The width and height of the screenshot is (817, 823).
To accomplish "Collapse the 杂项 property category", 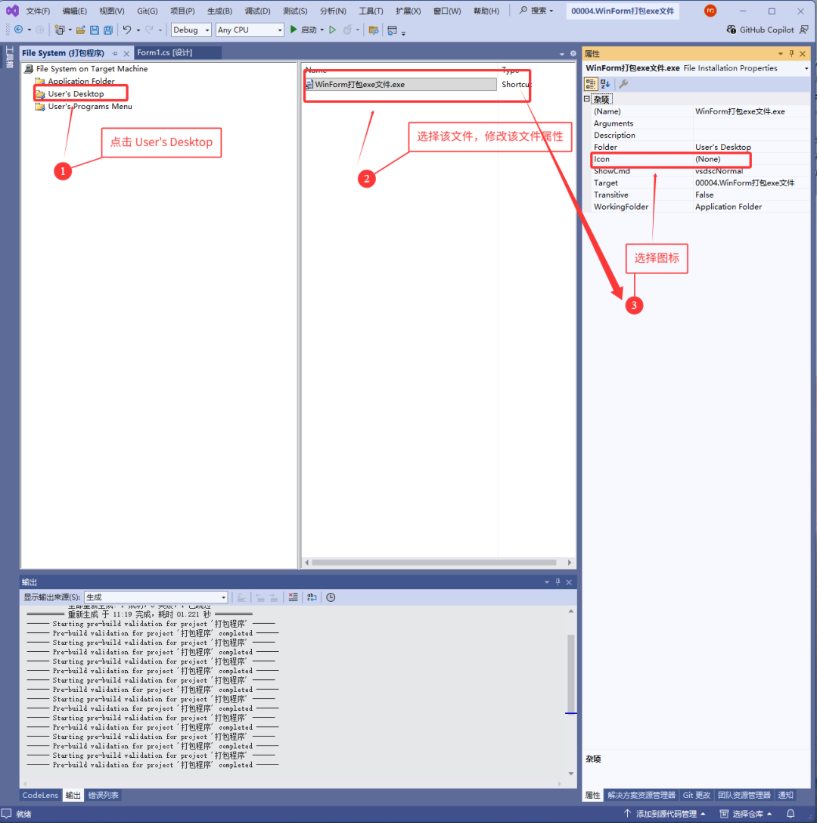I will (x=587, y=98).
